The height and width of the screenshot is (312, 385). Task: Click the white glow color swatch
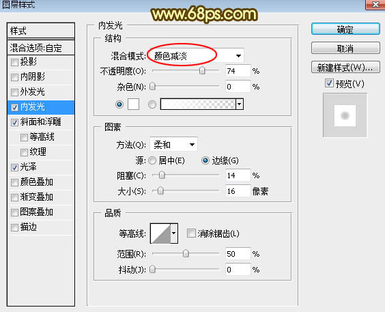[x=133, y=104]
